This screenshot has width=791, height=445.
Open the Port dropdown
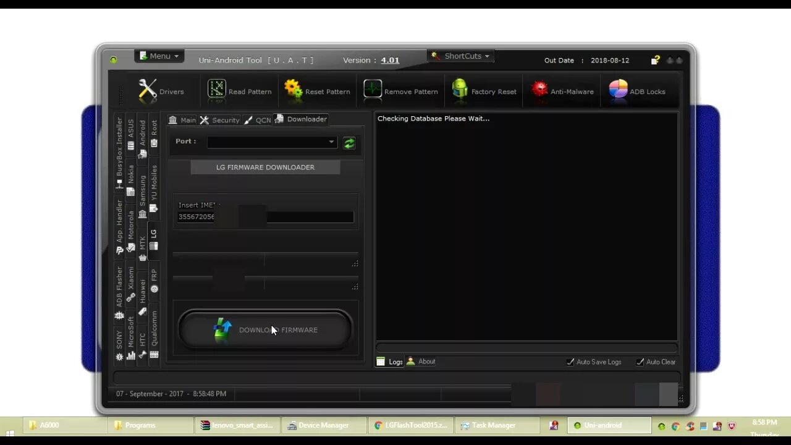point(272,142)
